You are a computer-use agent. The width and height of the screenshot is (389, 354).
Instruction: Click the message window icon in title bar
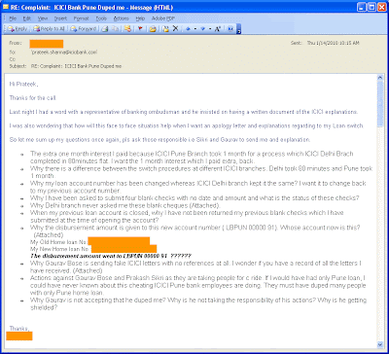pyautogui.click(x=6, y=7)
